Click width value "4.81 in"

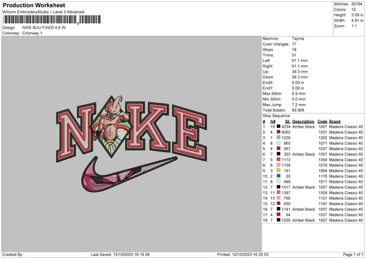point(357,21)
